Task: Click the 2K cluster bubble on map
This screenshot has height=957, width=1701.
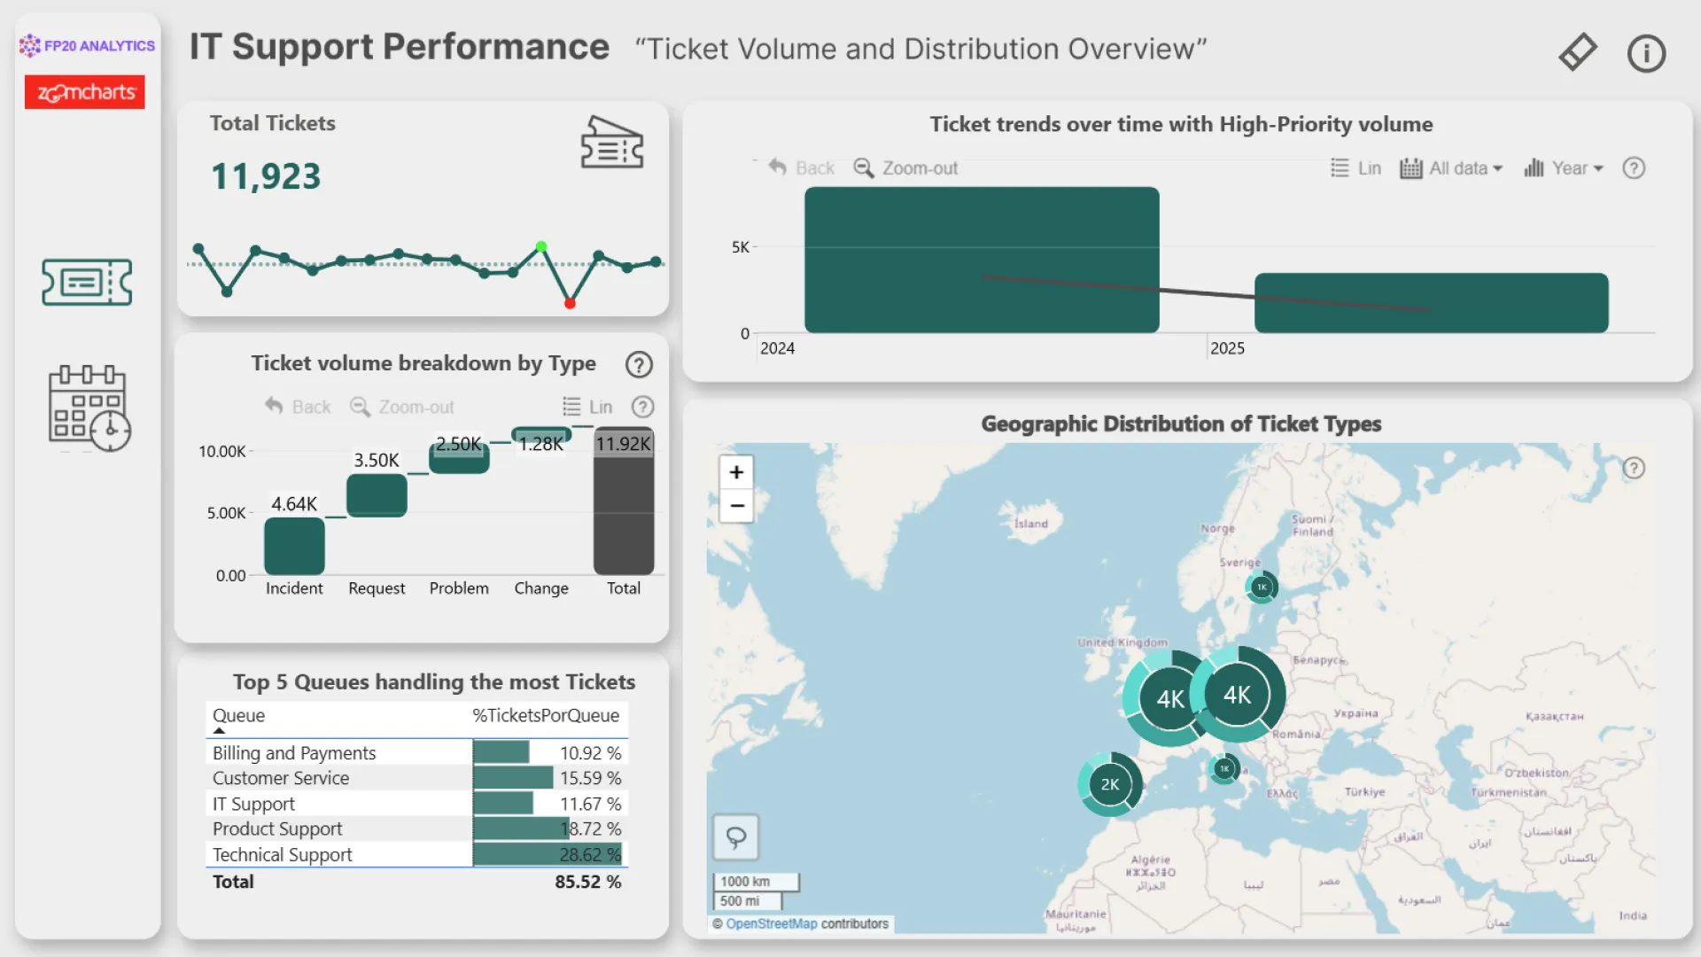Action: tap(1110, 784)
